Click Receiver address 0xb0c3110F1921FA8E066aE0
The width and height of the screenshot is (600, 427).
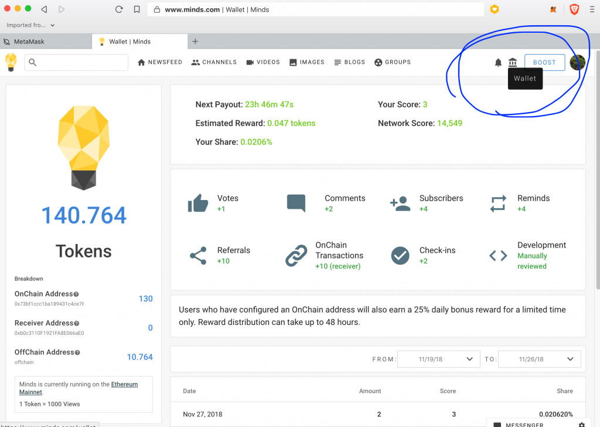click(x=49, y=333)
